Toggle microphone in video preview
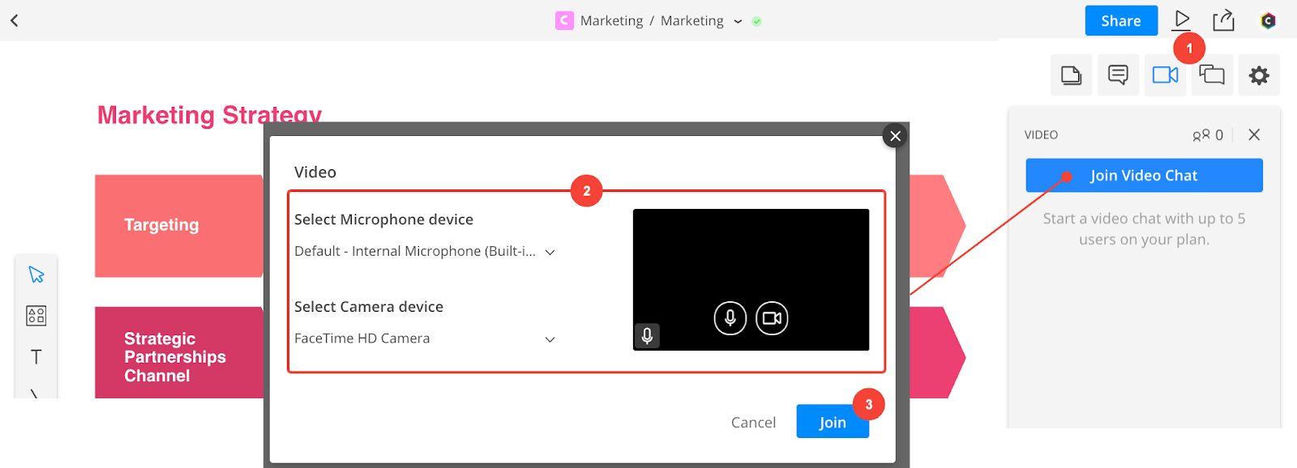 (730, 318)
